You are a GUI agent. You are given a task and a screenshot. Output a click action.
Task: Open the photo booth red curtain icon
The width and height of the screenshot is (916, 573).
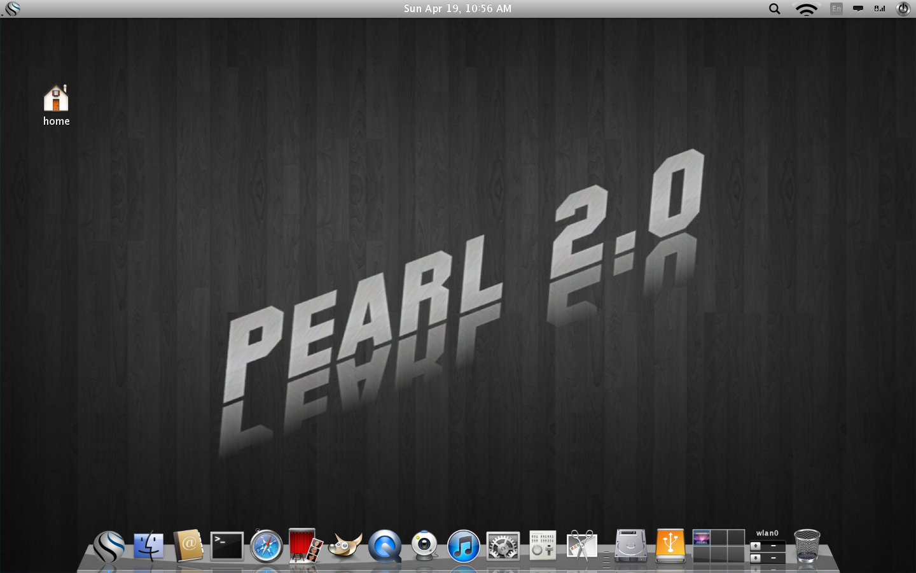pyautogui.click(x=305, y=546)
